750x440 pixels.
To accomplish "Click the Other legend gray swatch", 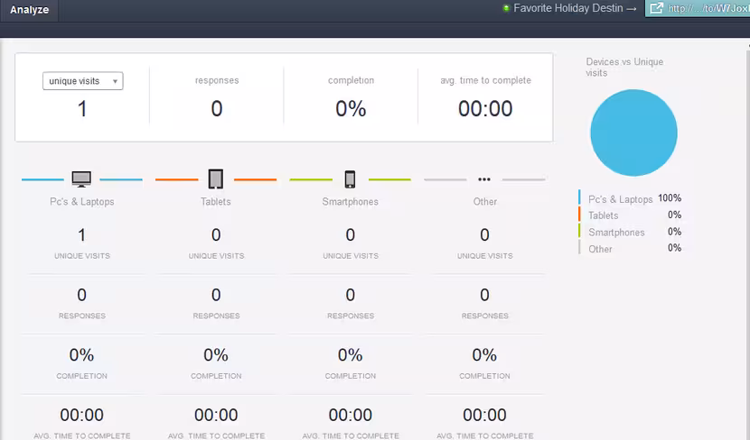I will [580, 247].
